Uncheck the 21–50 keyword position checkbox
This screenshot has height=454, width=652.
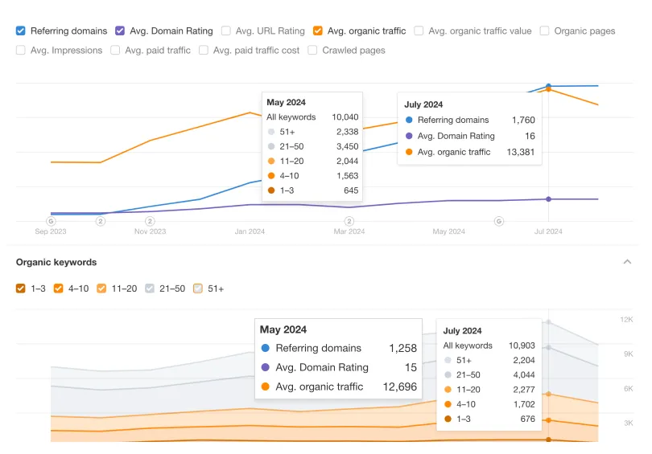point(150,288)
